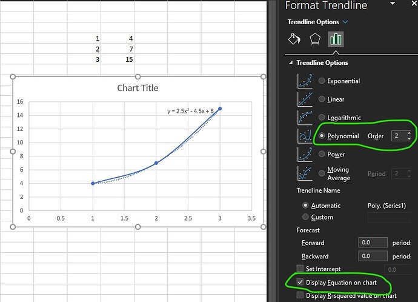The width and height of the screenshot is (418, 302).
Task: Click the polynomial Order input field
Action: pos(399,136)
